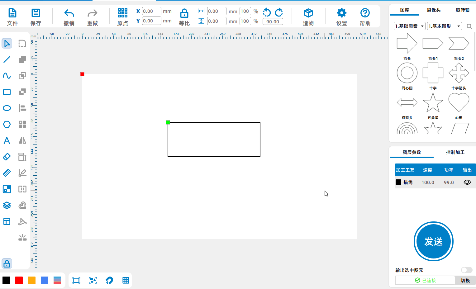Image resolution: width=476 pixels, height=289 pixels.
Task: Expand the 1.基础图案 category dropdown
Action: click(x=409, y=26)
